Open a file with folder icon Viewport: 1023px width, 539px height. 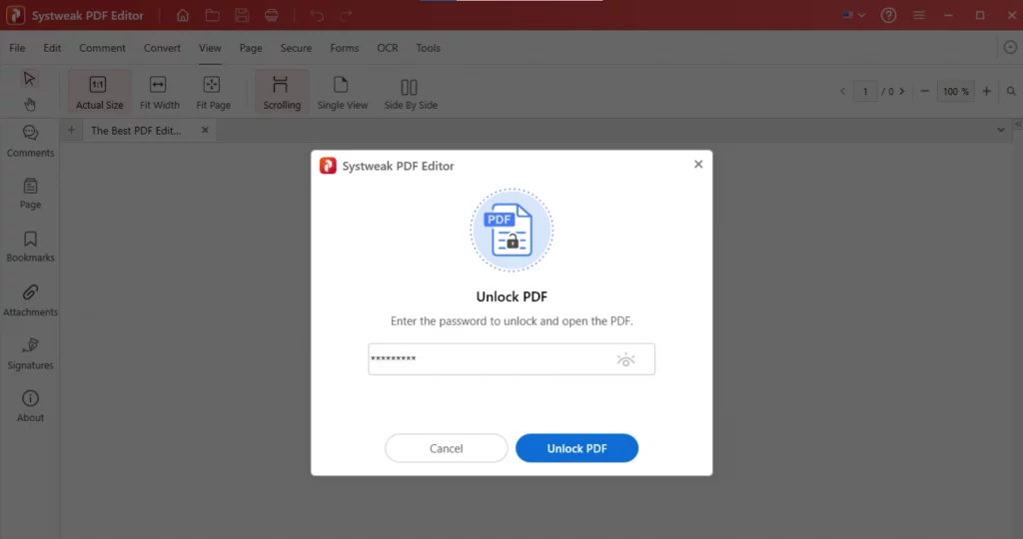(212, 15)
